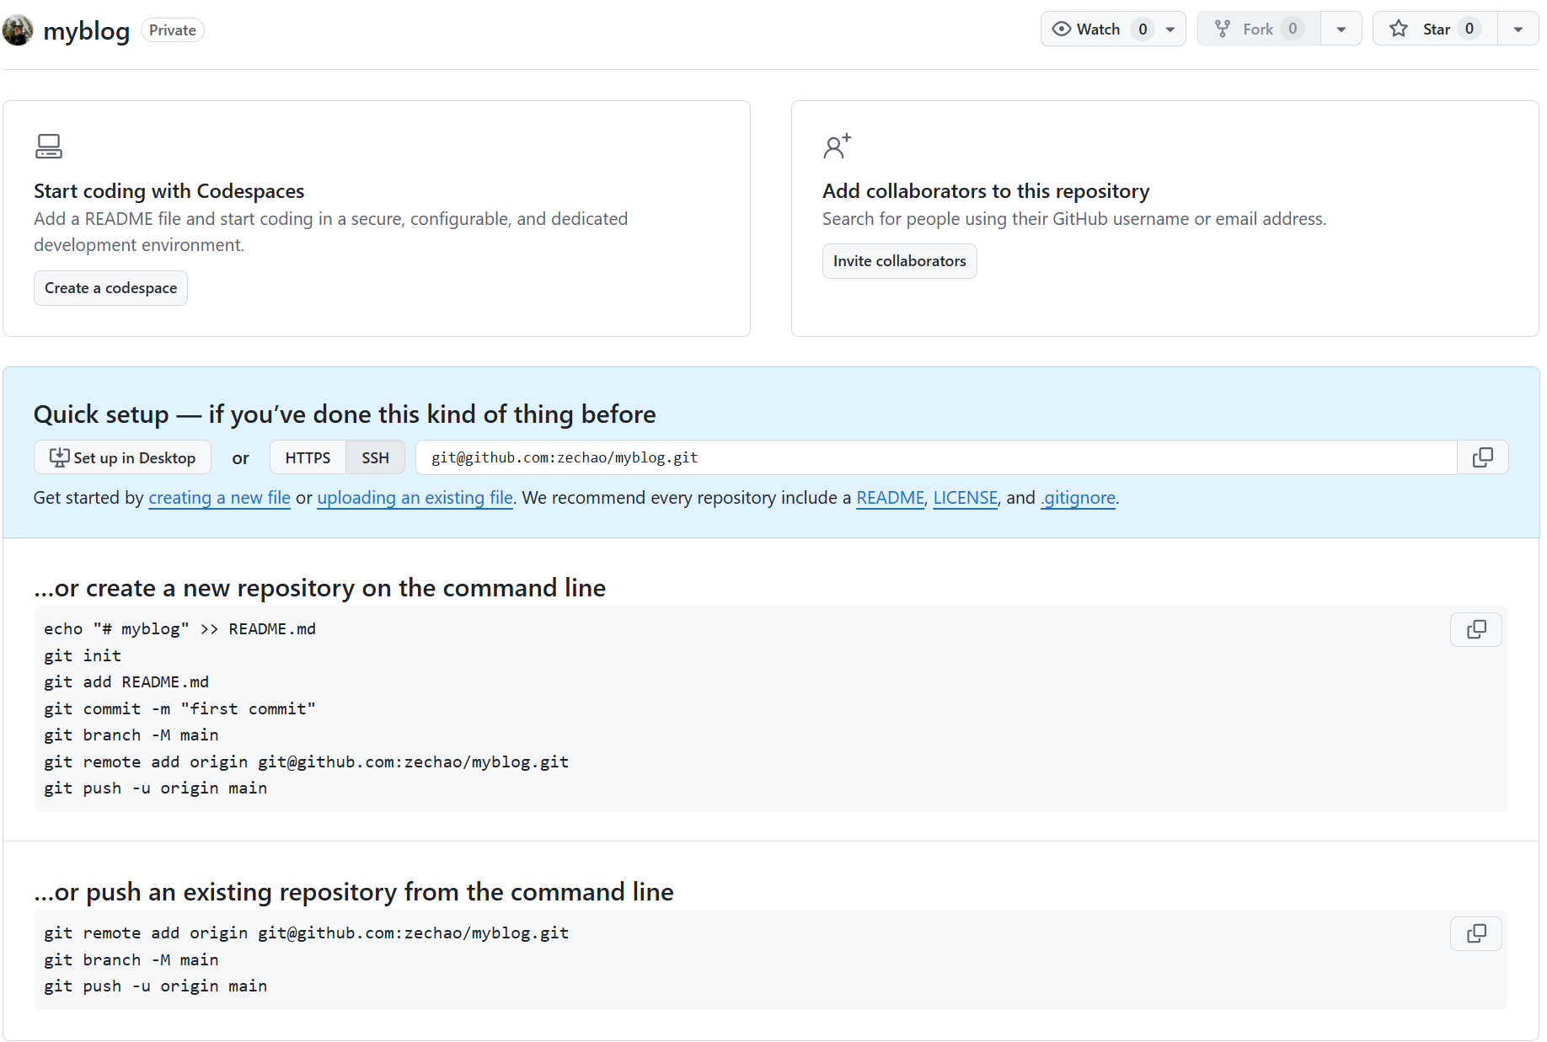Click the 'git add README.md' line
This screenshot has width=1547, height=1042.
tap(126, 682)
